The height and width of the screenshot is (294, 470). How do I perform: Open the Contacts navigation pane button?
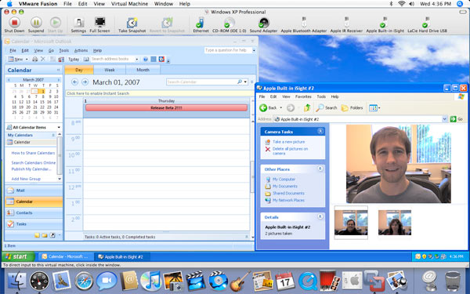pyautogui.click(x=34, y=212)
